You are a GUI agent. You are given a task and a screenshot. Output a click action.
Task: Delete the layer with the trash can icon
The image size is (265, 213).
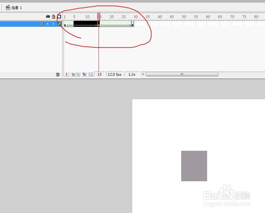click(x=58, y=75)
